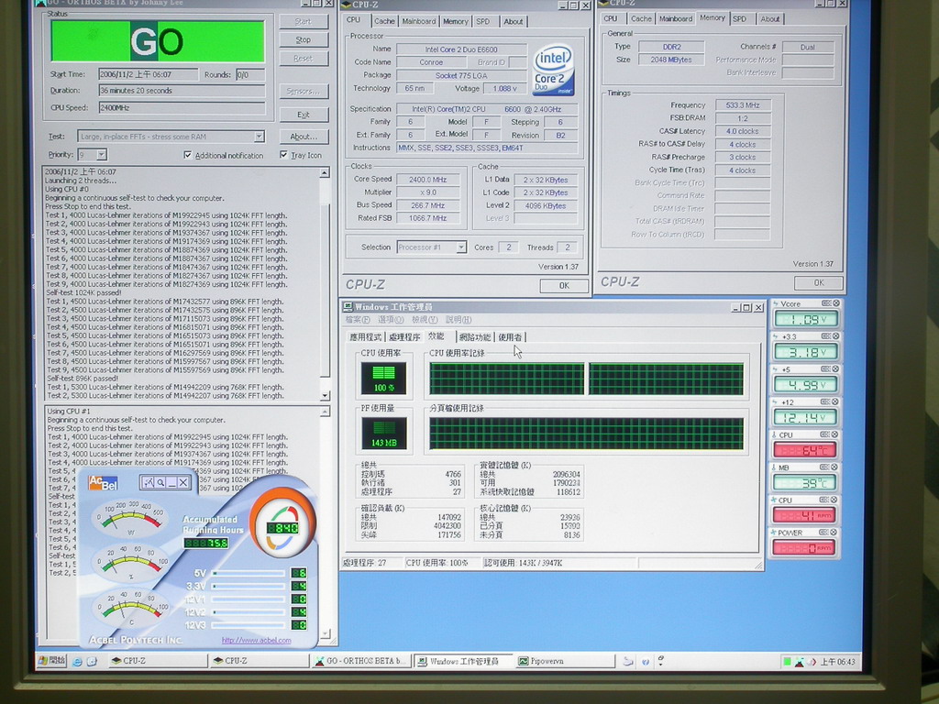
Task: Click the 5V load bar in the AcBel panel
Action: point(249,574)
